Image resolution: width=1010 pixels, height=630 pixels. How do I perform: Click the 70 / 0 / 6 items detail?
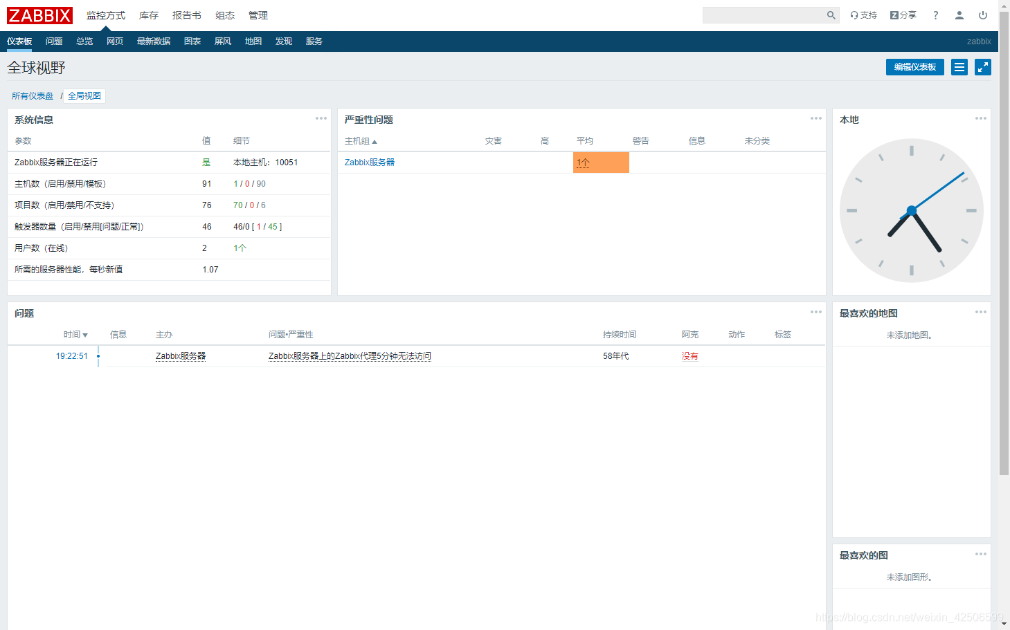(x=250, y=205)
